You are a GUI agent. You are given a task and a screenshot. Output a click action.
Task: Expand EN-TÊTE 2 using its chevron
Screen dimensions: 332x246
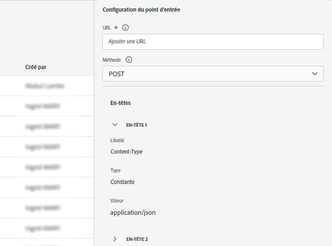115,239
